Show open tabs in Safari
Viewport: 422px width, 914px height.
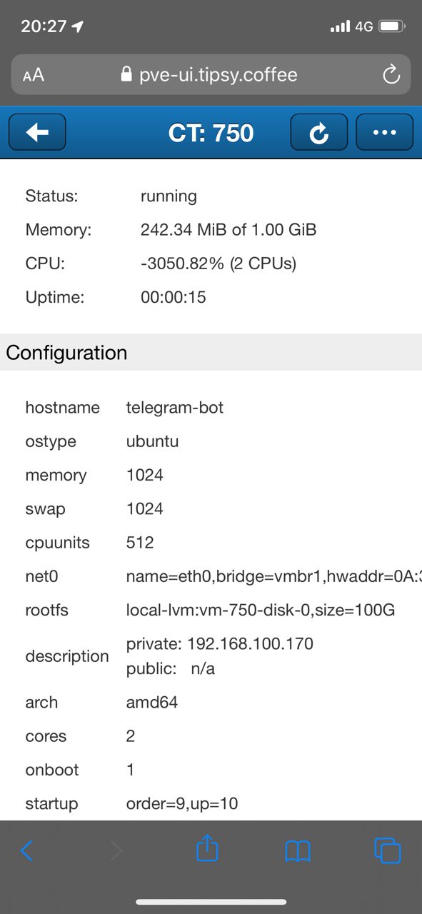pos(388,850)
